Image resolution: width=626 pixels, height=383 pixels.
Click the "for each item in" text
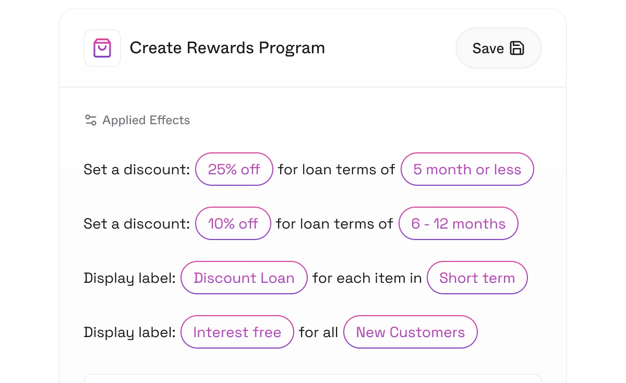click(x=367, y=278)
